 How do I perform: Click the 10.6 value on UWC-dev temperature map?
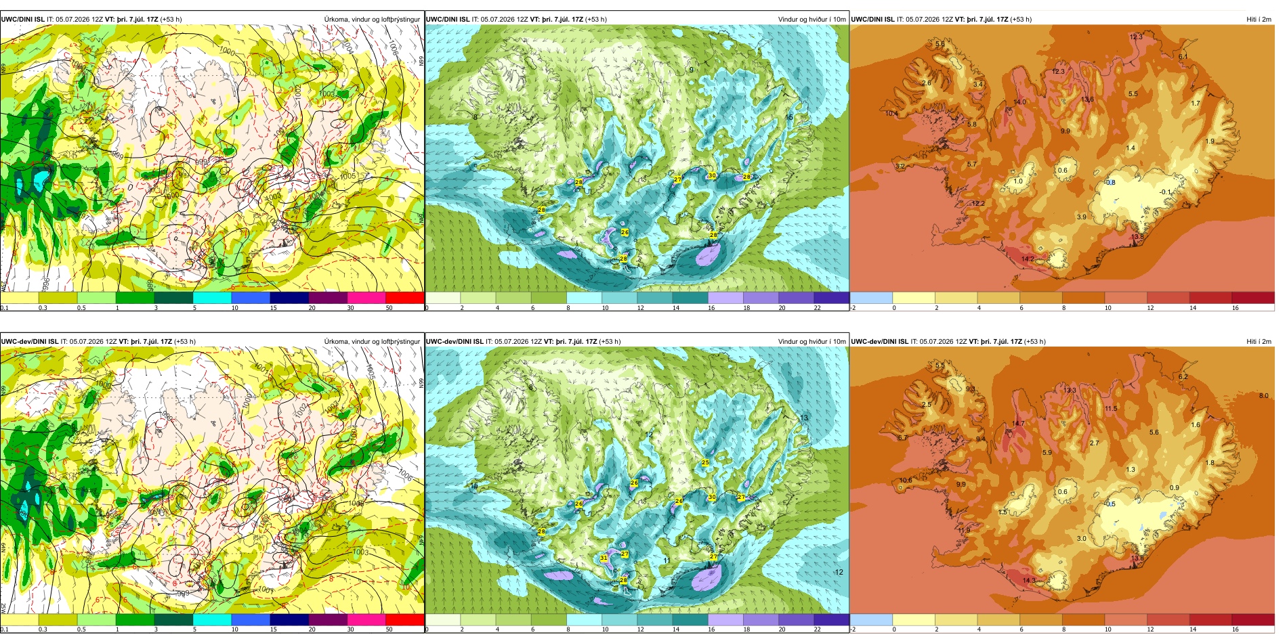coord(906,481)
